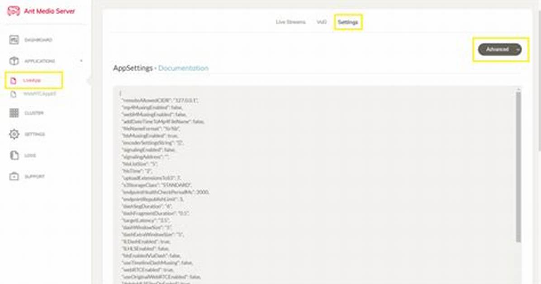
Task: Click the Settings gear icon in sidebar
Action: 14,134
